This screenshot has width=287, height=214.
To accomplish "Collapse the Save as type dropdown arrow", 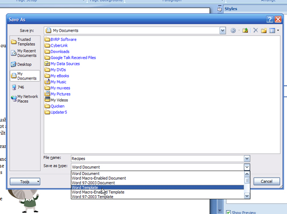I will pyautogui.click(x=247, y=167).
